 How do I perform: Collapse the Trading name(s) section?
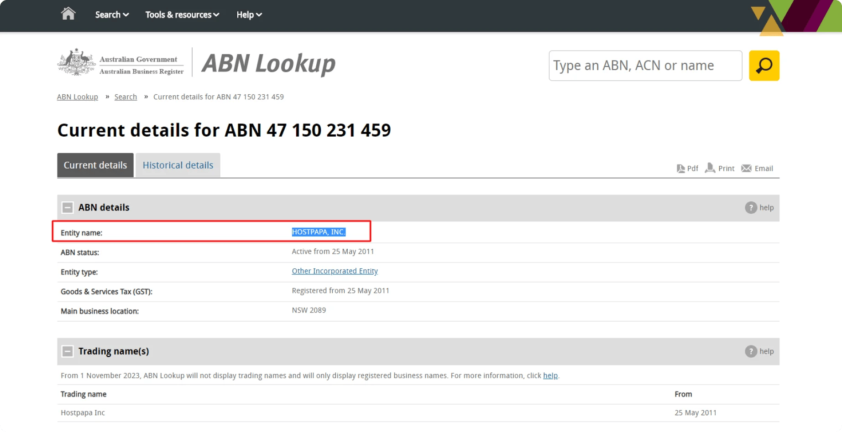68,351
